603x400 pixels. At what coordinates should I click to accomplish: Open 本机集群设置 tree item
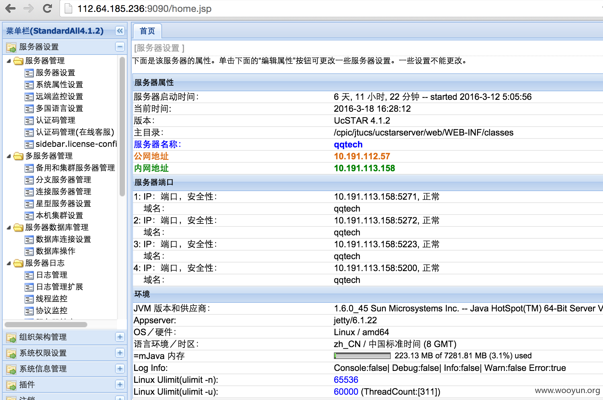pos(60,216)
